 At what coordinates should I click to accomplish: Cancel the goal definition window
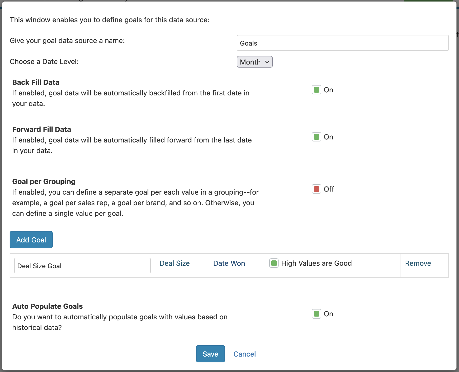[244, 354]
